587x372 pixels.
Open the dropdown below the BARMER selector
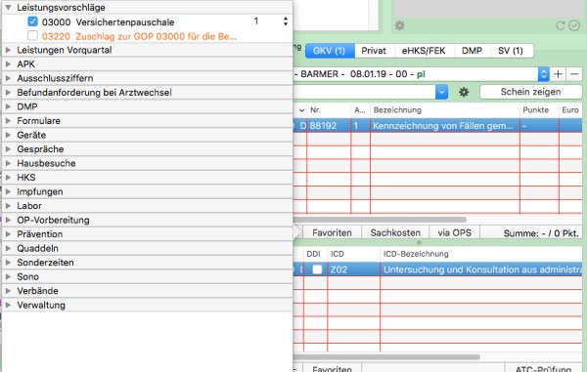[x=442, y=92]
